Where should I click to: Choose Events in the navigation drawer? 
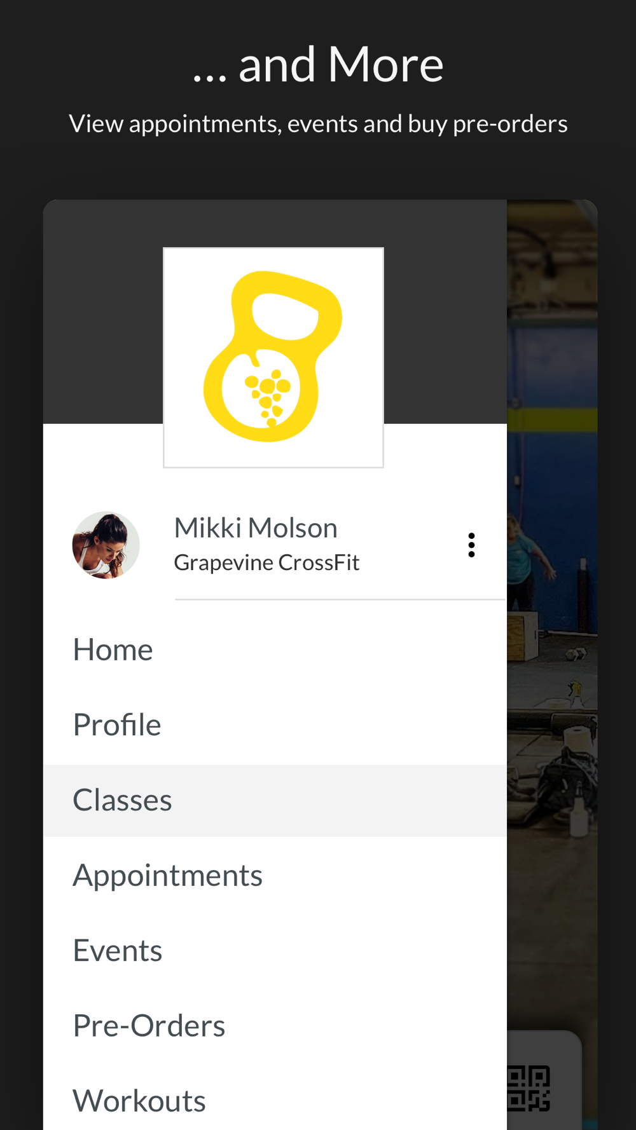275,950
